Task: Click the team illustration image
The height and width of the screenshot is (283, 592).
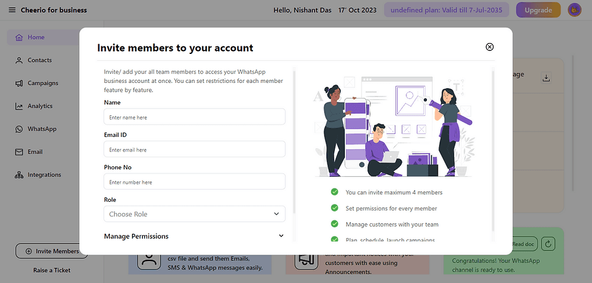Action: click(393, 127)
